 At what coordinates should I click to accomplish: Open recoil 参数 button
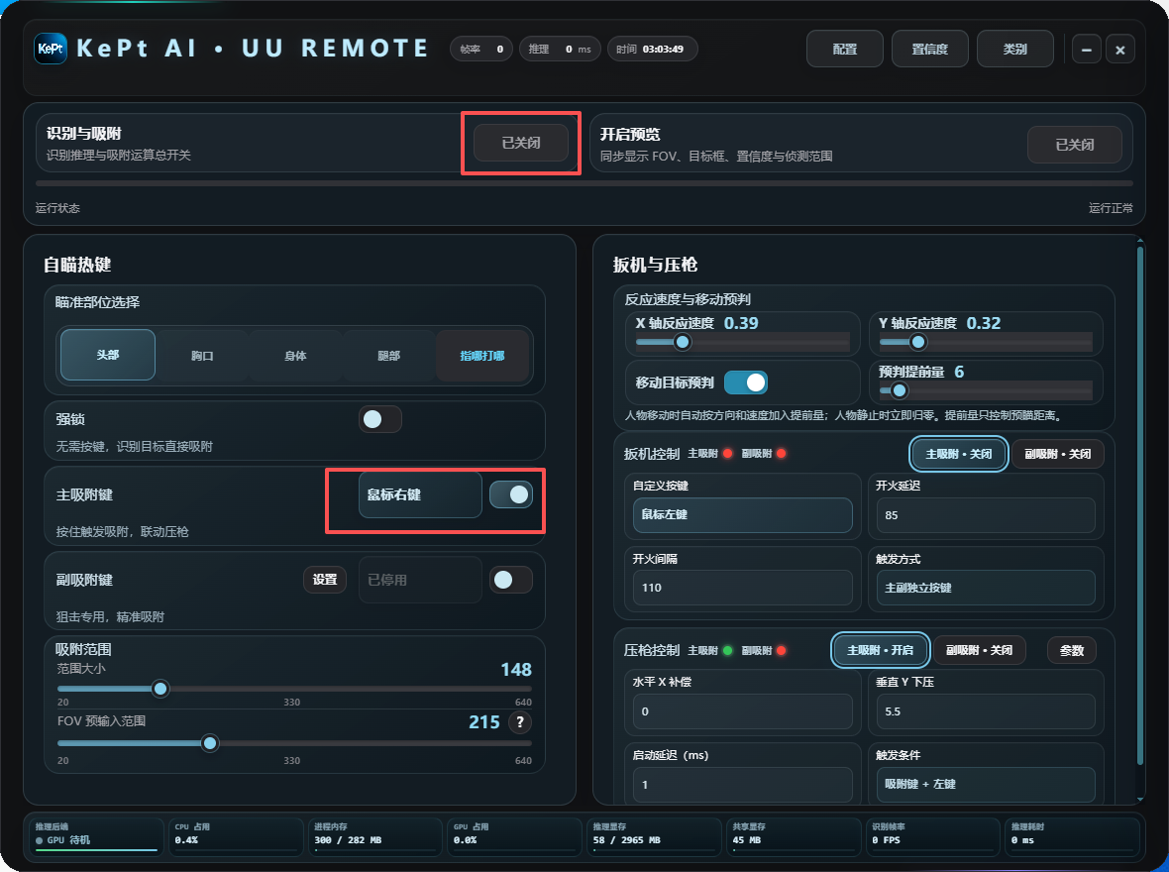coord(1071,650)
